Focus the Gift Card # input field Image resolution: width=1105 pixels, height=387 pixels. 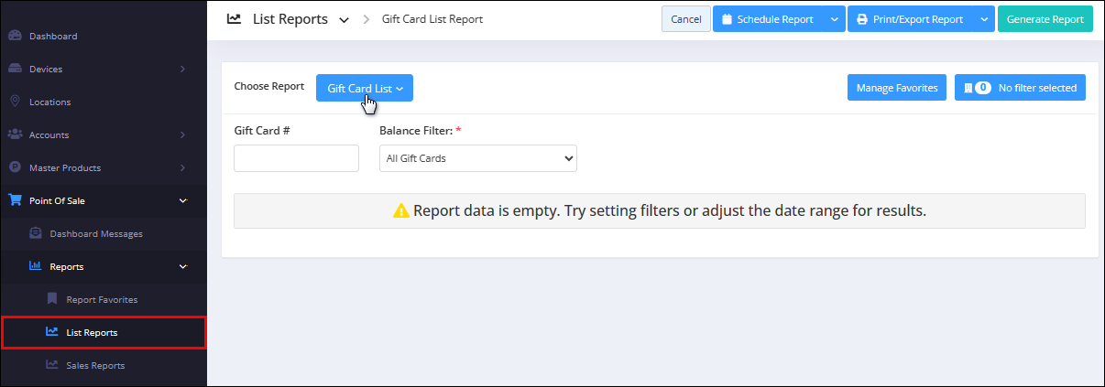click(297, 158)
